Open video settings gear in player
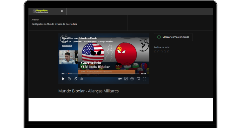Screen dimensions: 239x128 pos(132,79)
